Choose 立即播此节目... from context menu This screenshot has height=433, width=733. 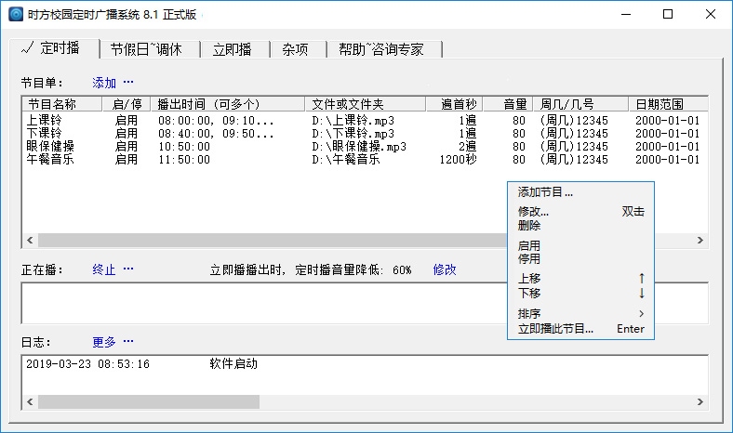555,328
